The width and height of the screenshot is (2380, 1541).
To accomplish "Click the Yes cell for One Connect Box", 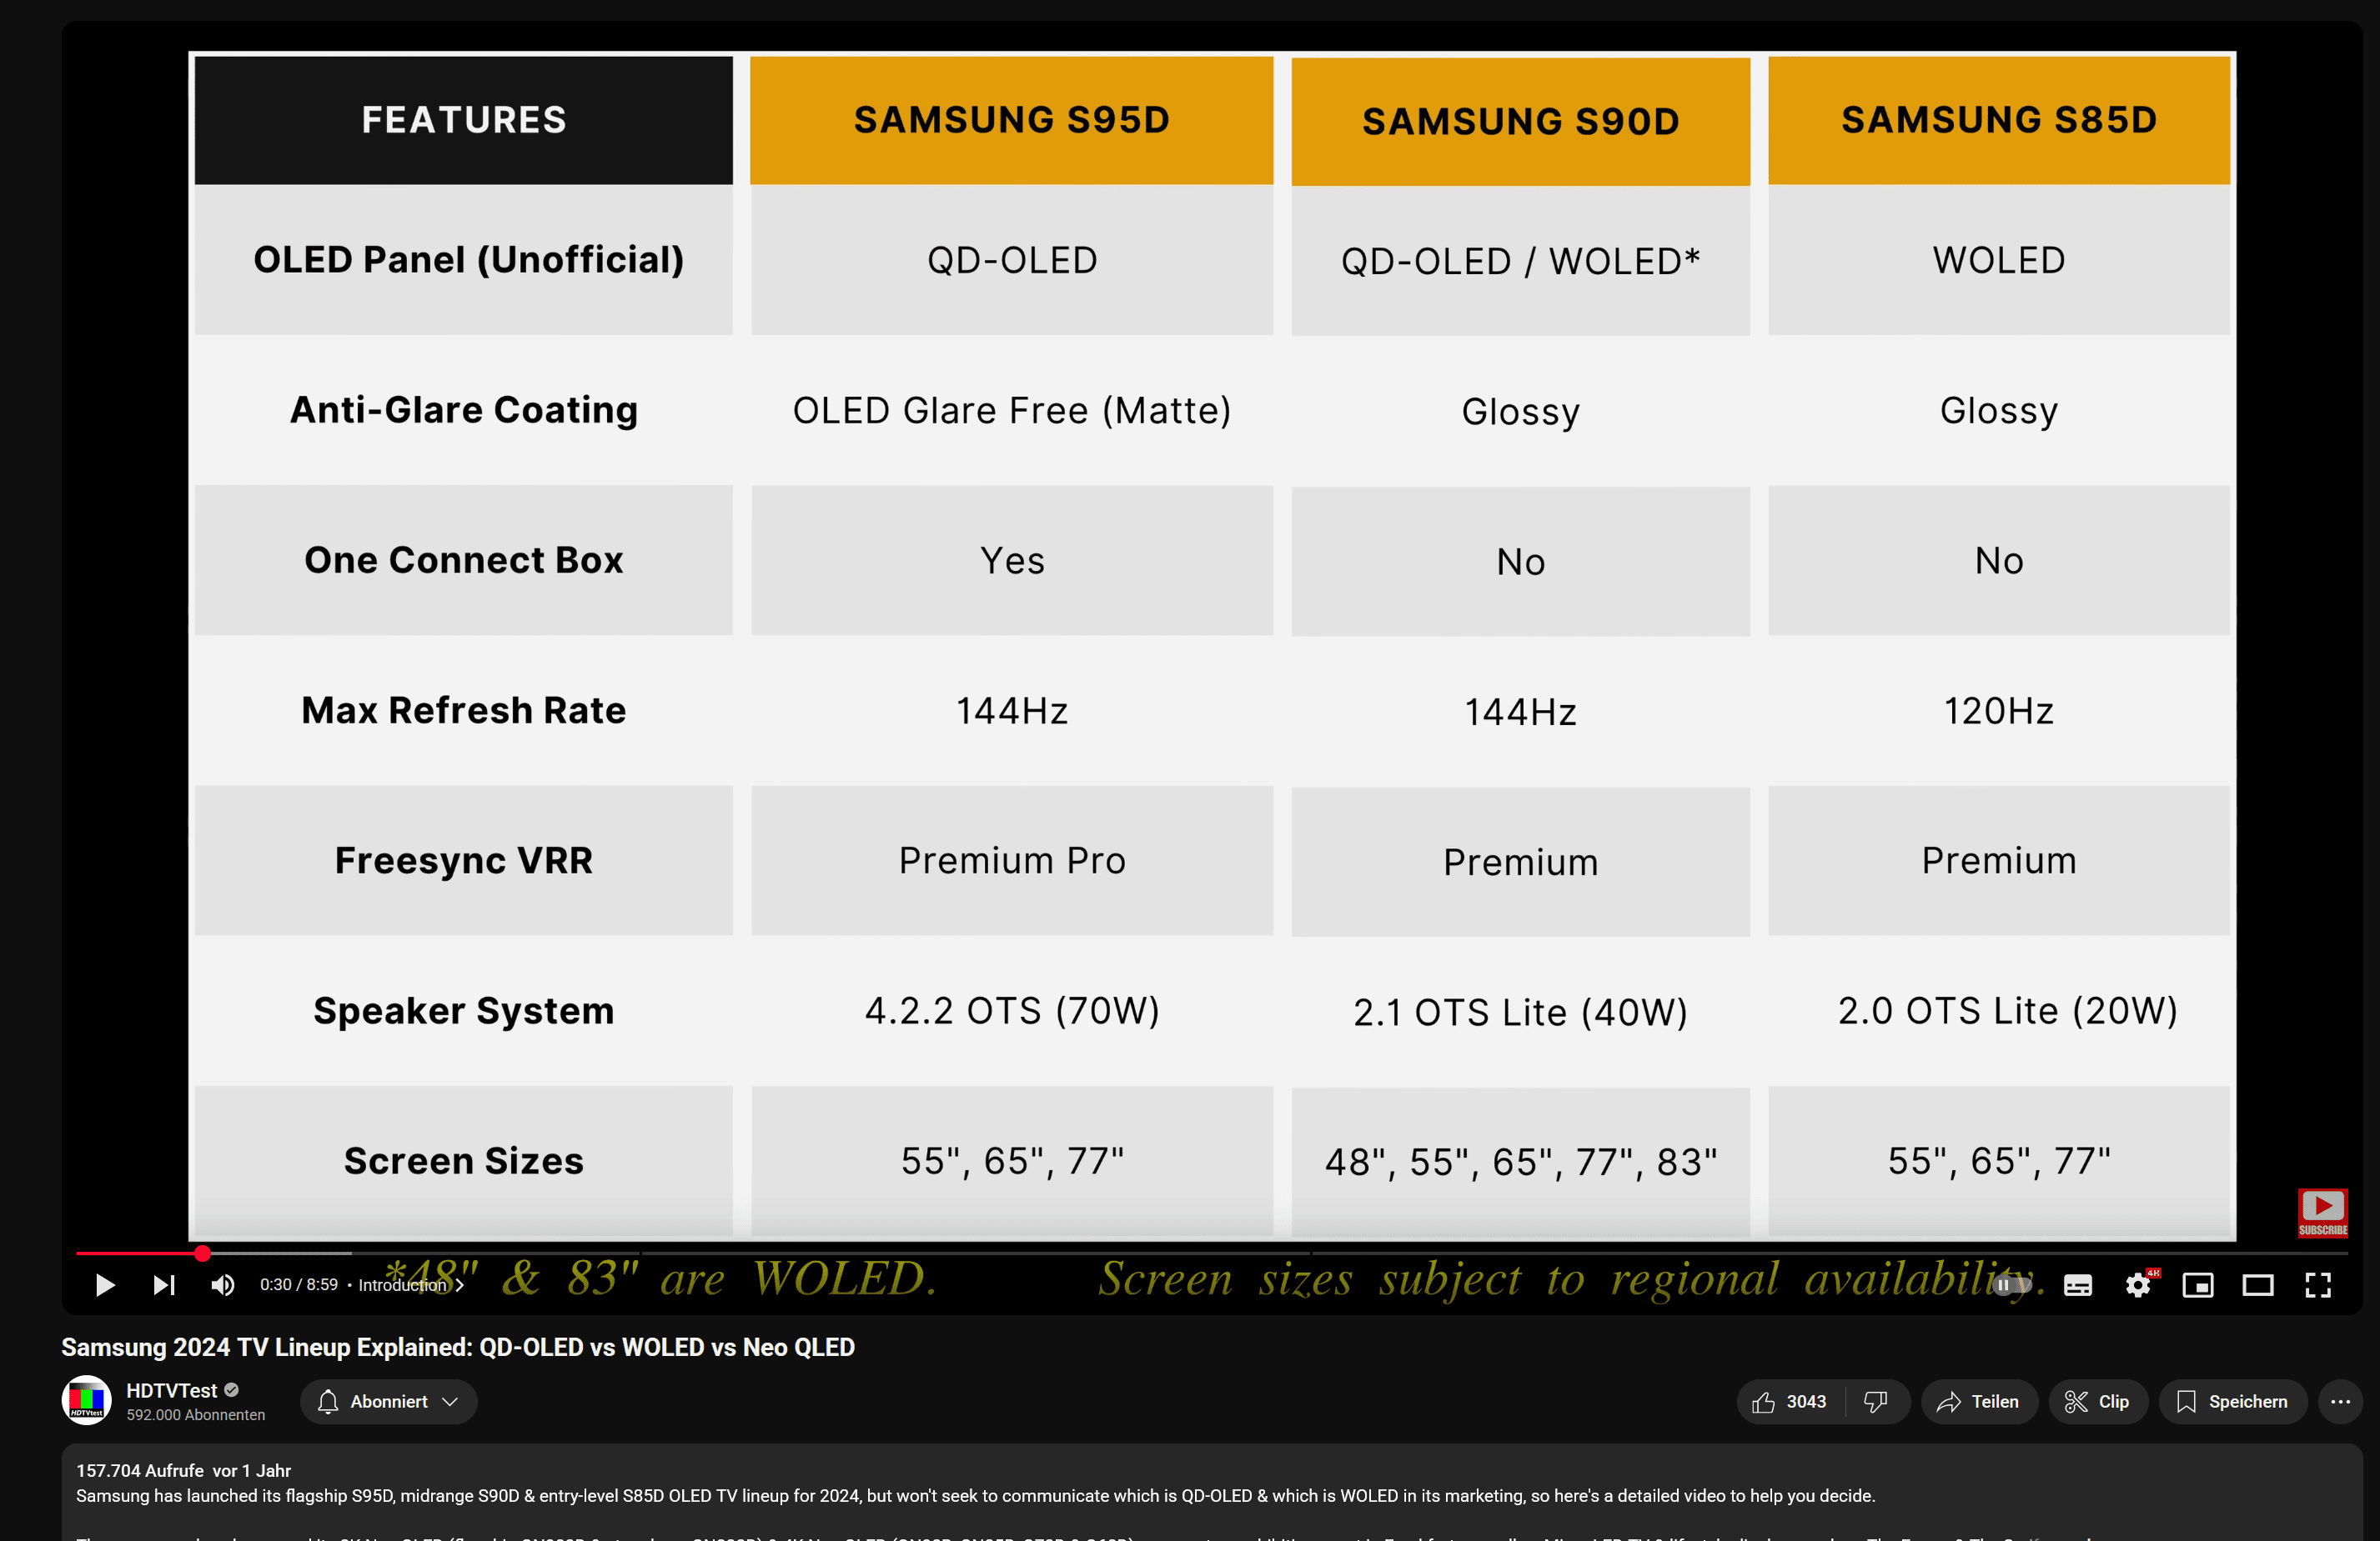I will [x=1011, y=559].
